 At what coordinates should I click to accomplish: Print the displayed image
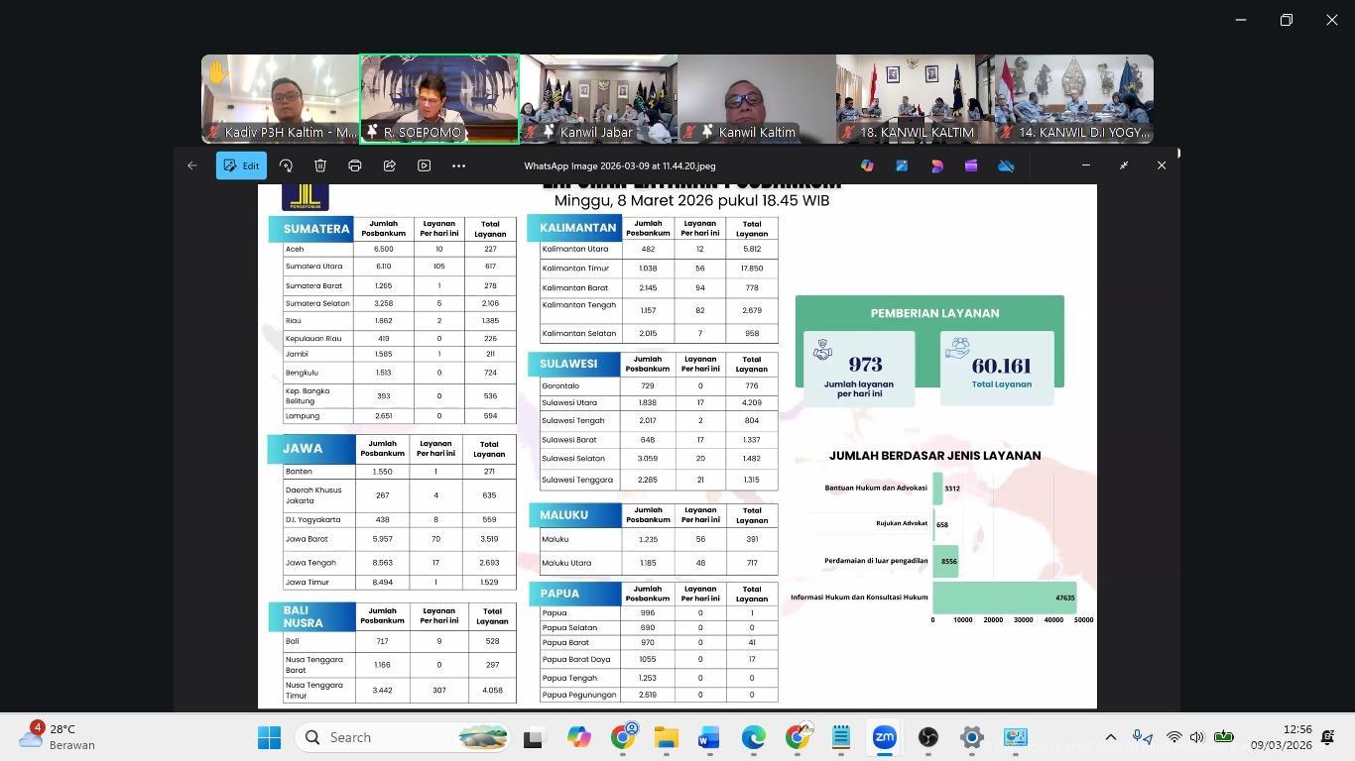pyautogui.click(x=354, y=165)
